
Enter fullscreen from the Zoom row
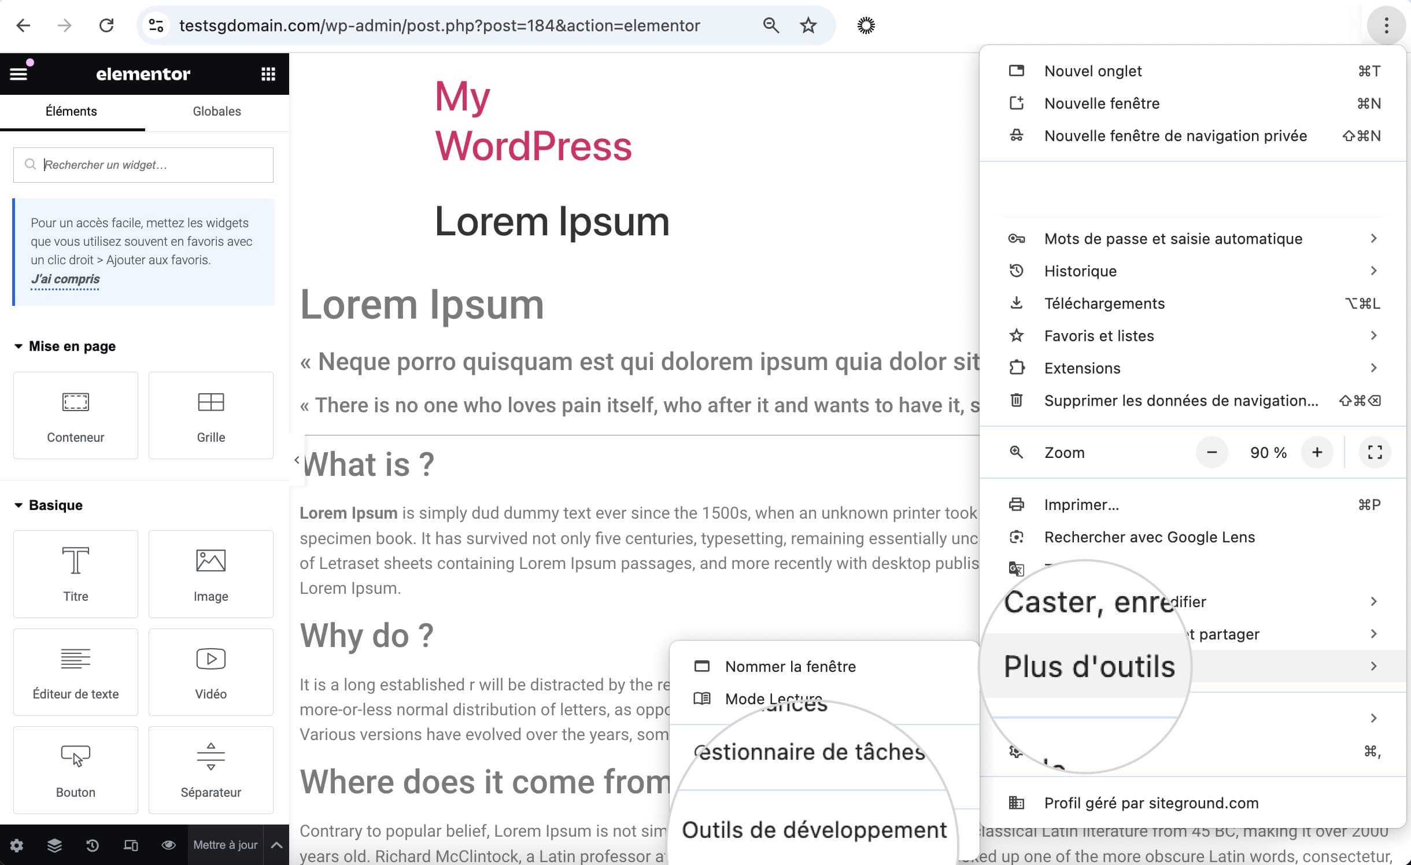(1375, 452)
